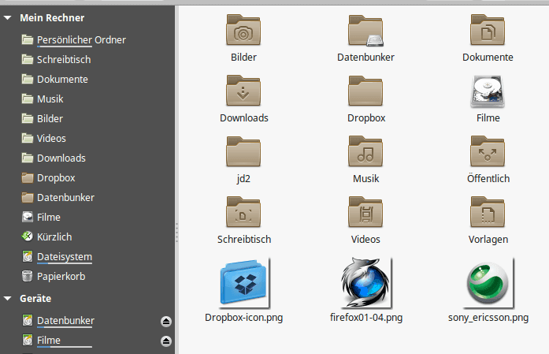Select the Vorlagen templates folder
The height and width of the screenshot is (354, 549).
point(488,212)
